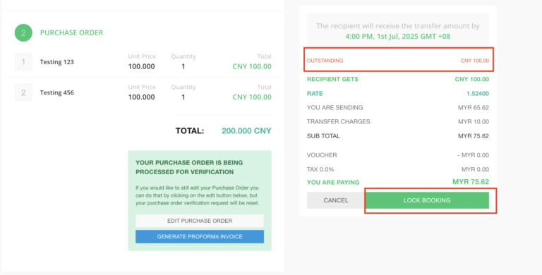The height and width of the screenshot is (275, 542).
Task: Click the transfer arrival date text
Action: [x=398, y=36]
